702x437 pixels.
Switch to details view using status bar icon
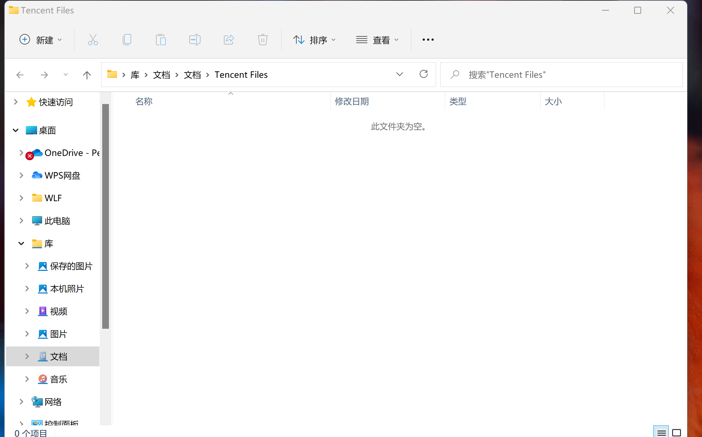(x=661, y=432)
